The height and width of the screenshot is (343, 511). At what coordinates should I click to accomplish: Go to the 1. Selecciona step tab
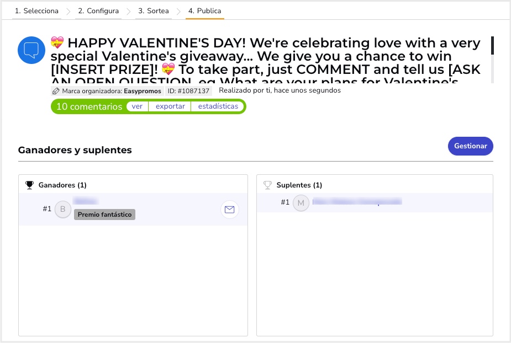36,11
